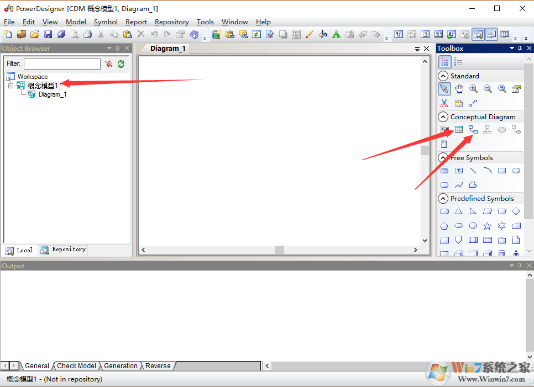Choose the Grabber hand tool

(459, 89)
